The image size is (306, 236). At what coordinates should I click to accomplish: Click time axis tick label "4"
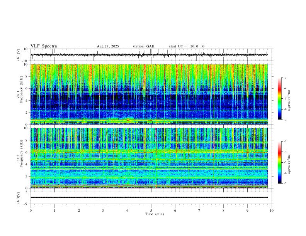point(127,211)
